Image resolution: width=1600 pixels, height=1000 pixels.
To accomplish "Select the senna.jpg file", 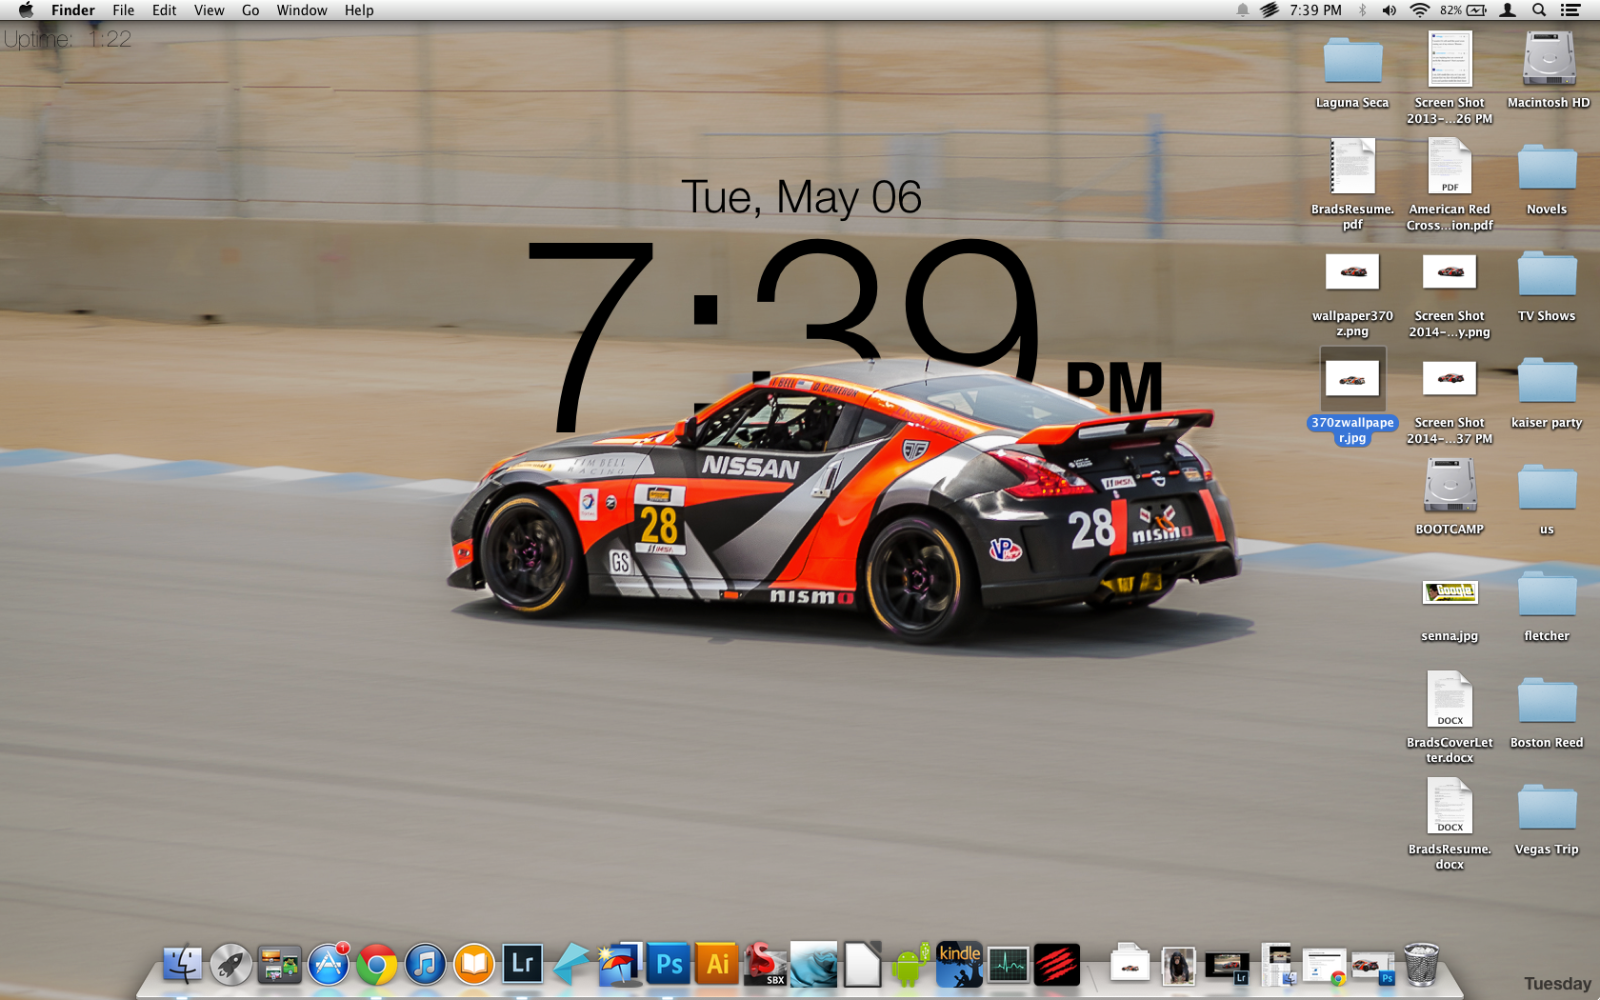I will coord(1450,610).
